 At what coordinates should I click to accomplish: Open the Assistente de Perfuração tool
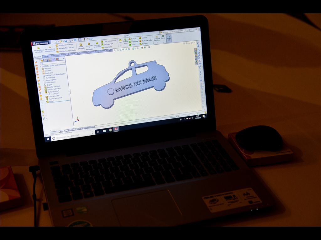click(89, 47)
